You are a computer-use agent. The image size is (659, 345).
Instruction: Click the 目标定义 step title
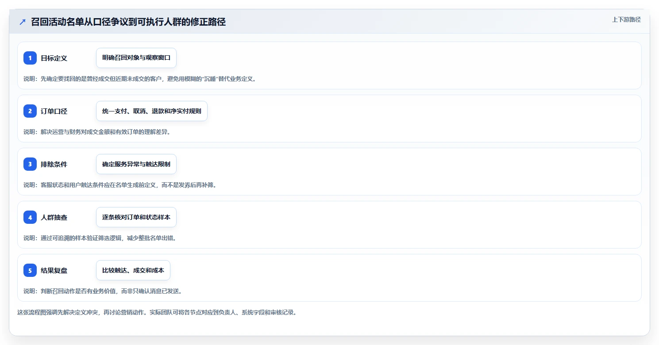[x=54, y=58]
